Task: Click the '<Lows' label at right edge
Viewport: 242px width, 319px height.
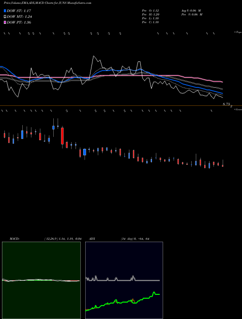Action: [x=238, y=109]
